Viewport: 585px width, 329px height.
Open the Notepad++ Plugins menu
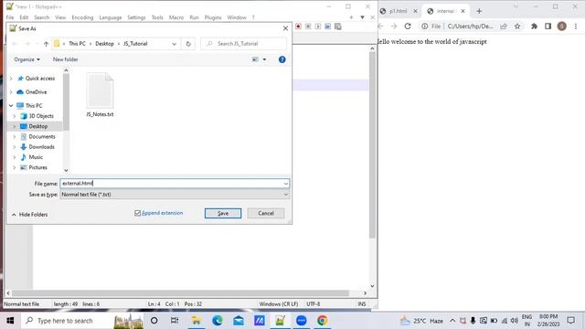pyautogui.click(x=213, y=17)
